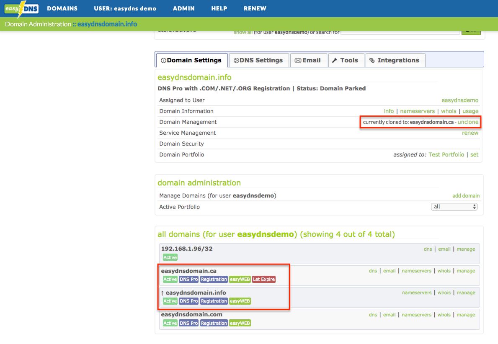The height and width of the screenshot is (344, 498).
Task: Click manage link for easydnsdomain.info row
Action: 466,293
